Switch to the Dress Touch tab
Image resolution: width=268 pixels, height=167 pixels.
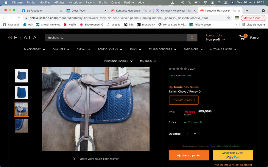(79, 10)
